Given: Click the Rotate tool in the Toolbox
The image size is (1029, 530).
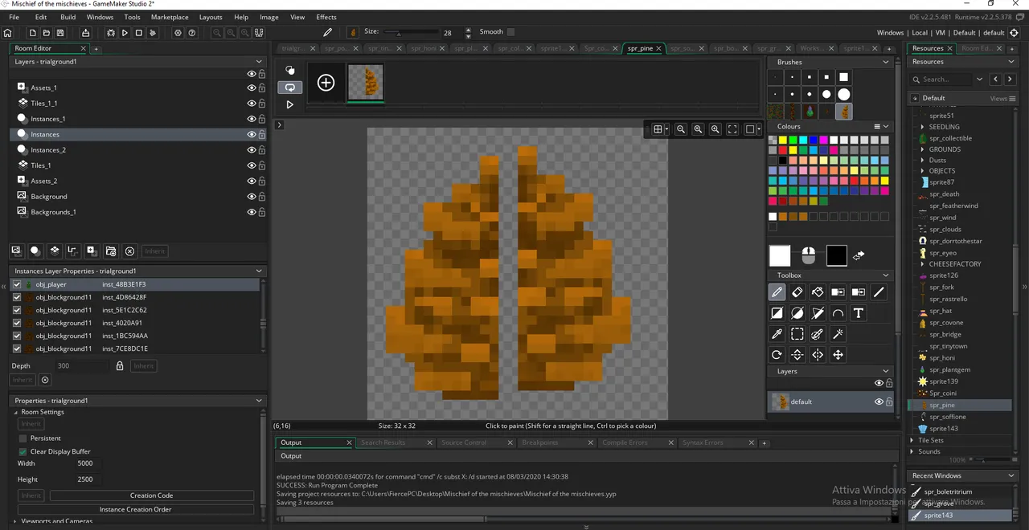Looking at the screenshot, I should 777,355.
